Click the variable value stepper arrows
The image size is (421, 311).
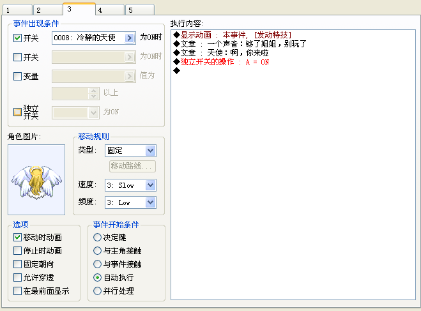point(93,93)
